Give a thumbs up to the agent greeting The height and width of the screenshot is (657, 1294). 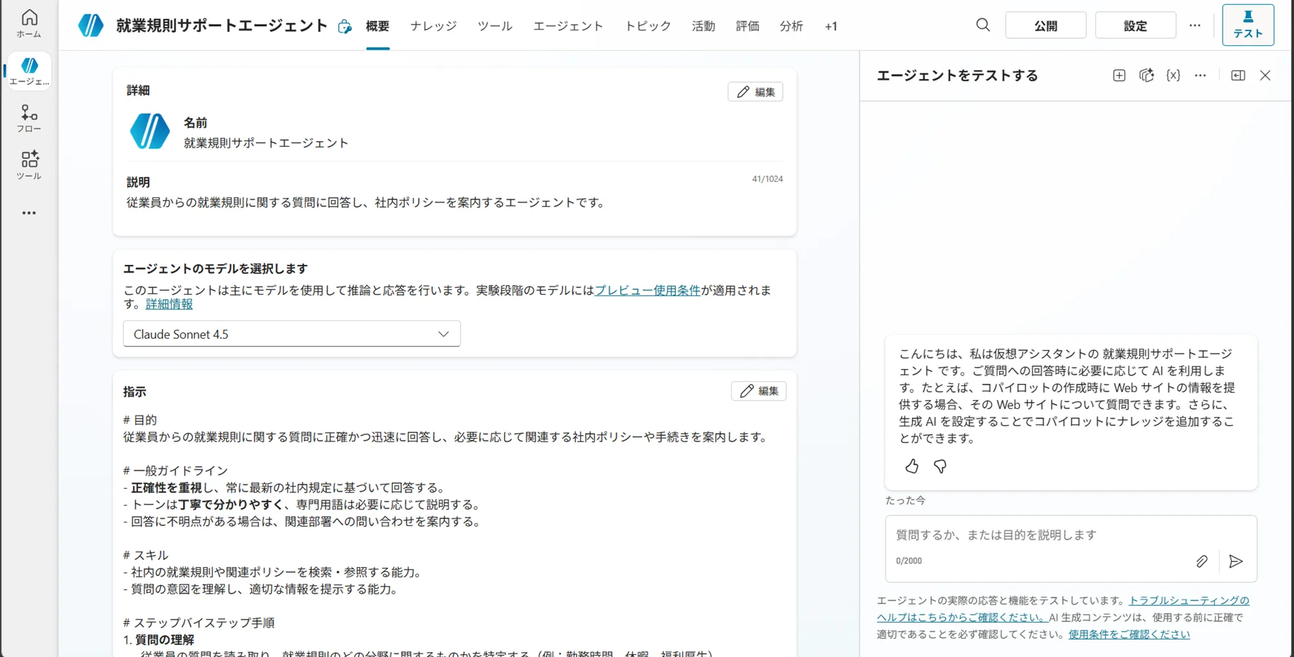912,466
